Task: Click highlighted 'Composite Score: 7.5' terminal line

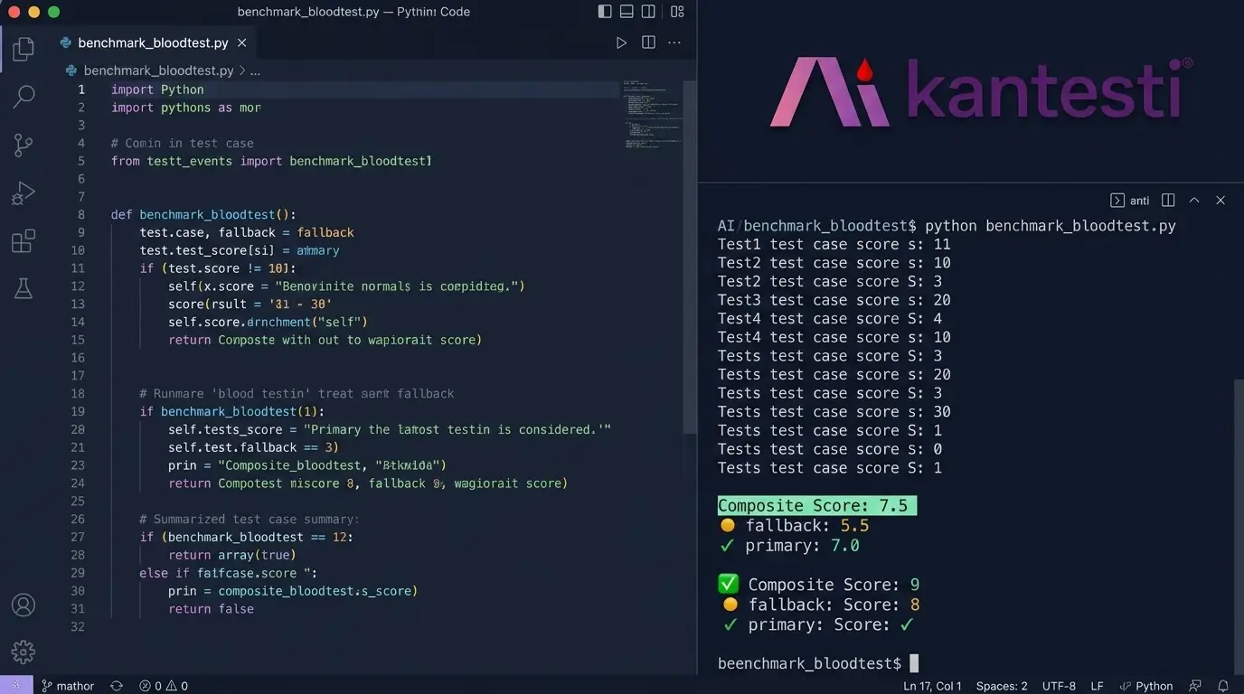Action: [x=817, y=506]
